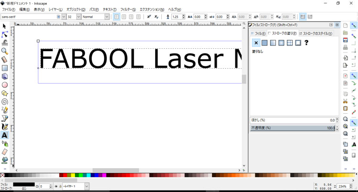Select the Eraser tool
Image resolution: width=358 pixels, height=192 pixels.
[x=4, y=152]
